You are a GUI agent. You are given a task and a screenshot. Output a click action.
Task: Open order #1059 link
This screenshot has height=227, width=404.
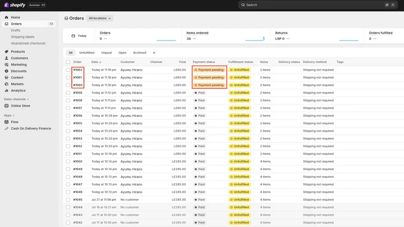point(78,93)
